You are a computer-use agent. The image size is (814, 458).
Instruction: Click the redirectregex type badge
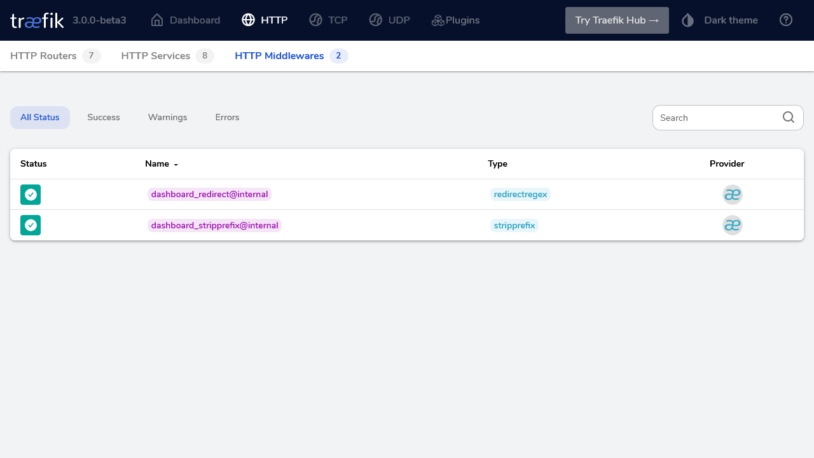click(520, 195)
